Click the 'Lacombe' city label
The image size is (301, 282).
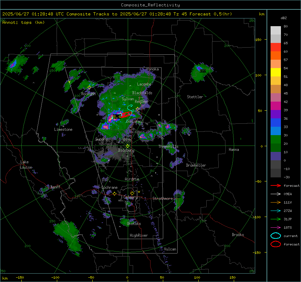pos(144,84)
